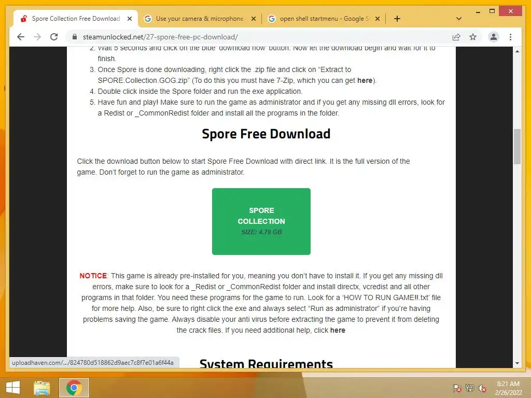Close the Use your camera & microphone tab
The height and width of the screenshot is (398, 531).
click(253, 19)
